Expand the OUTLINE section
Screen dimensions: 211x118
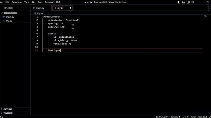point(2,109)
